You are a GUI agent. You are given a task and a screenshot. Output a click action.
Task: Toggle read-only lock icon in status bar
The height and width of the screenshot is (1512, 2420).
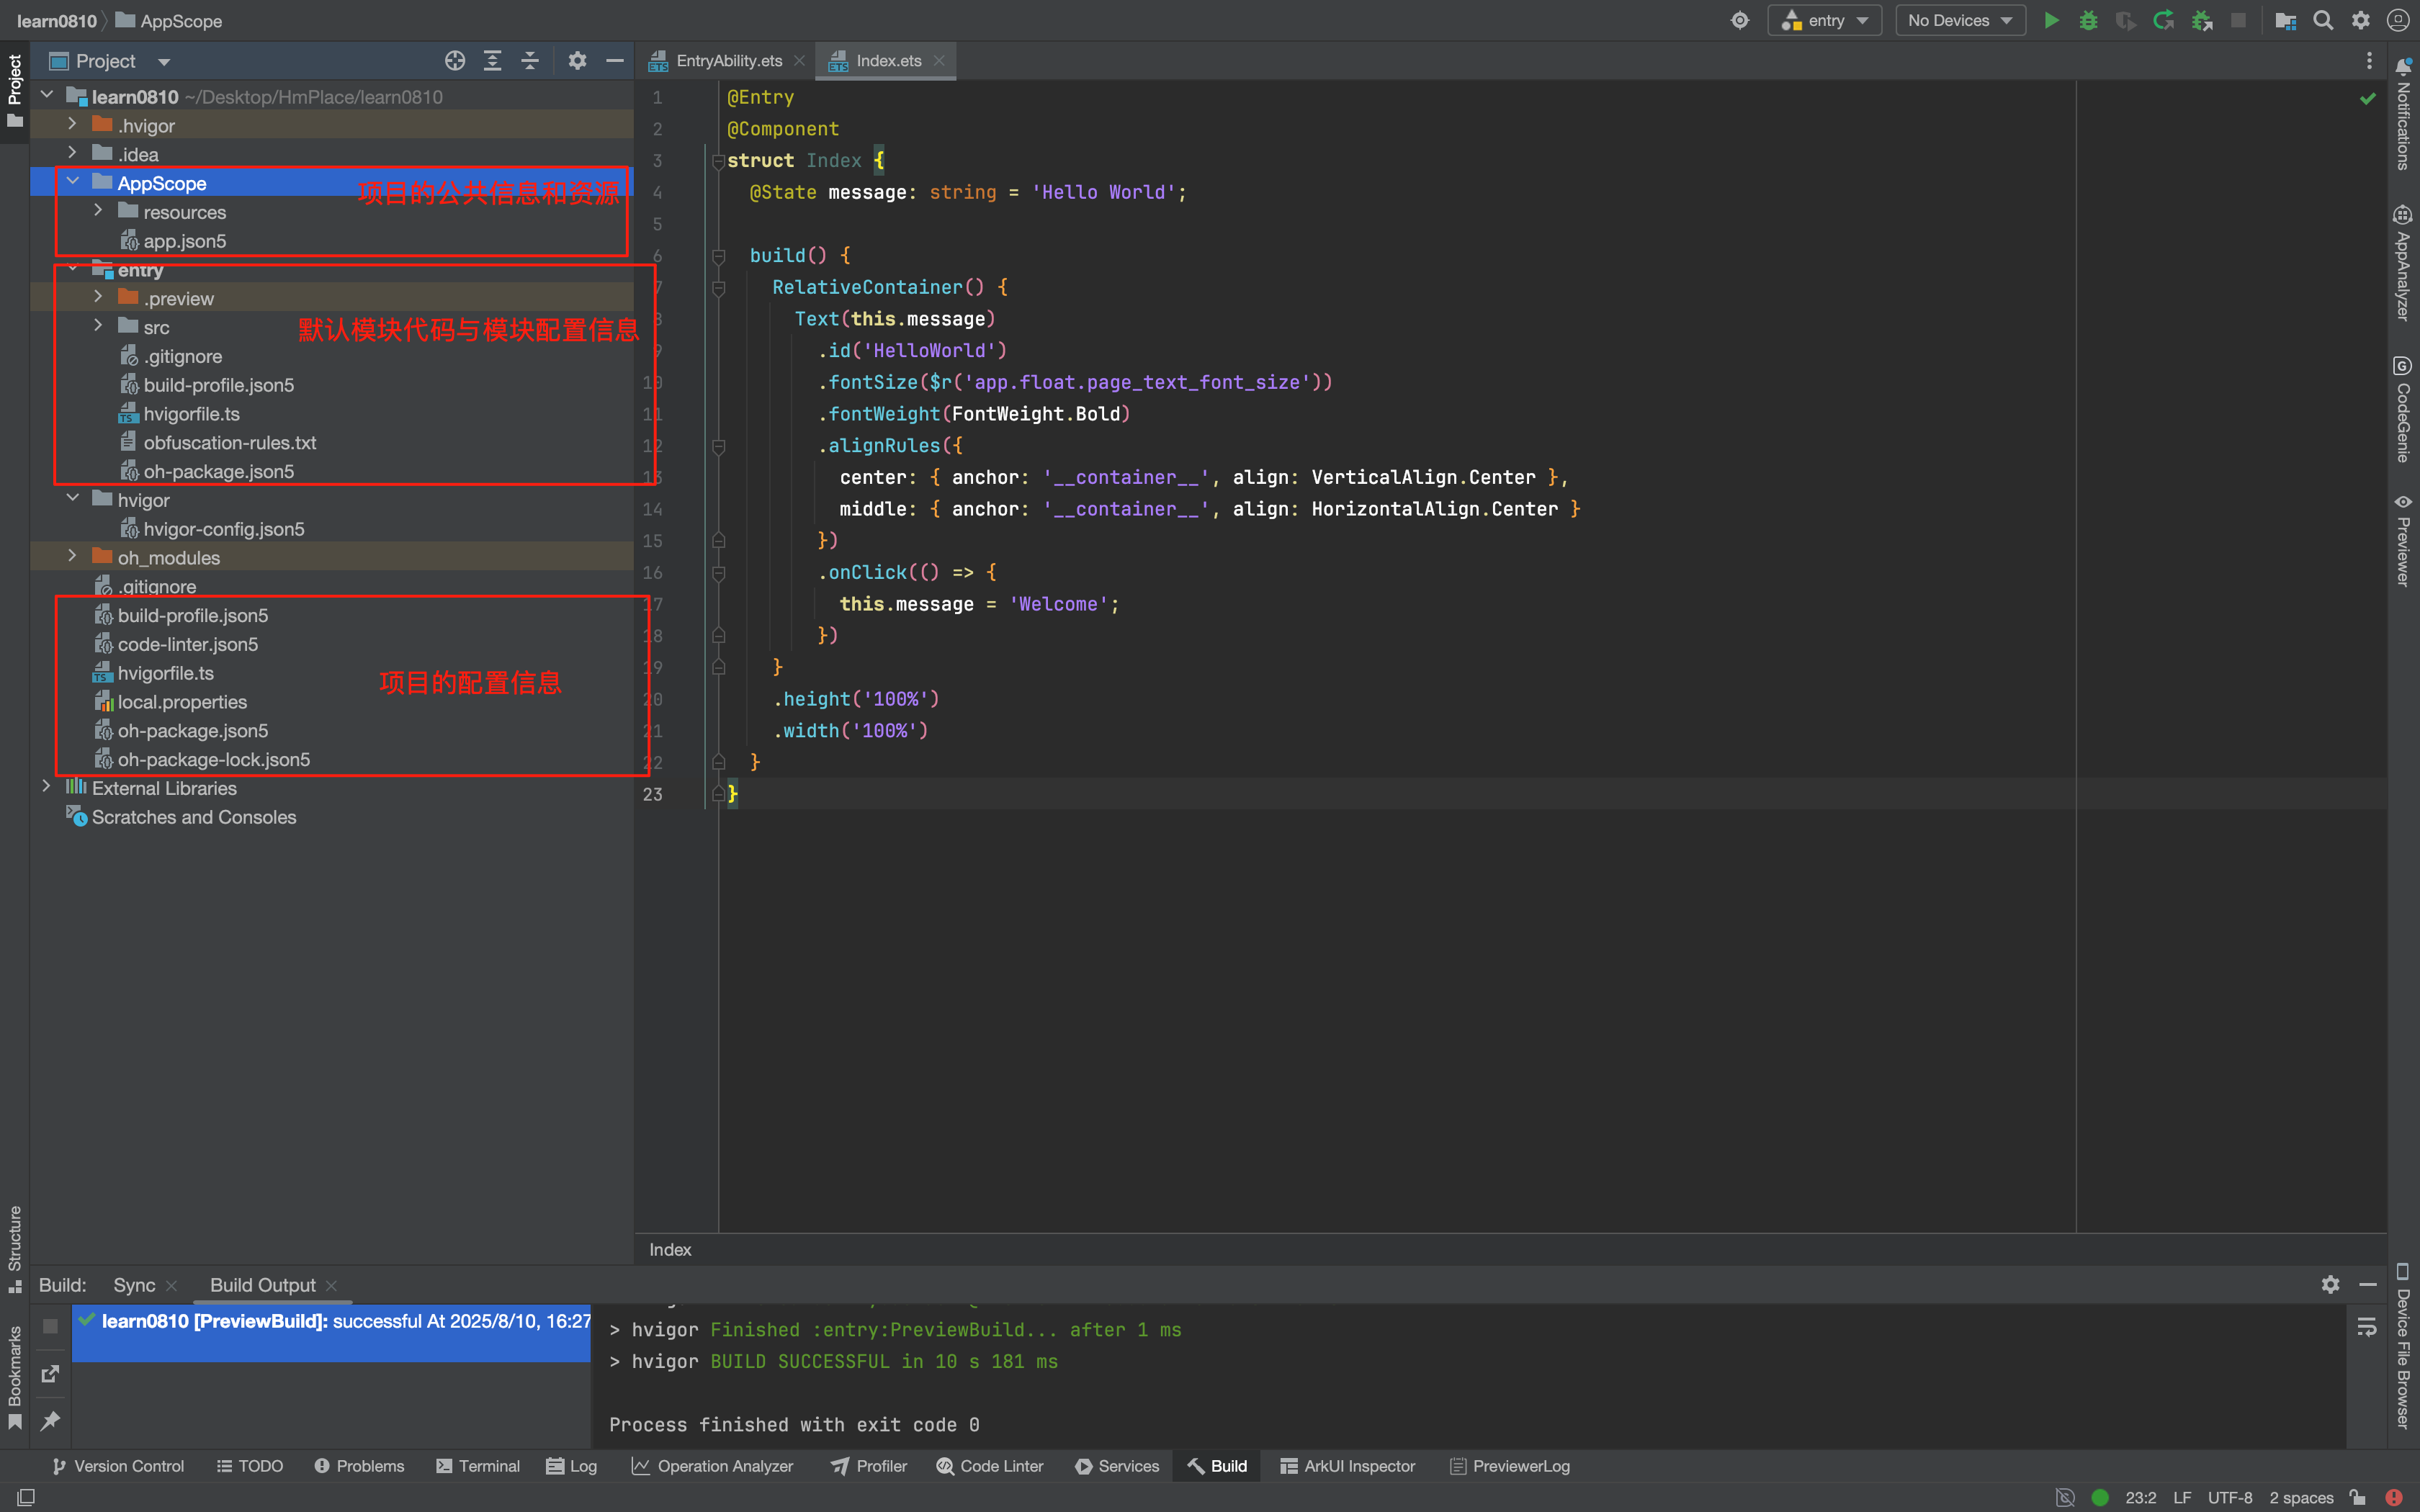[2357, 1497]
